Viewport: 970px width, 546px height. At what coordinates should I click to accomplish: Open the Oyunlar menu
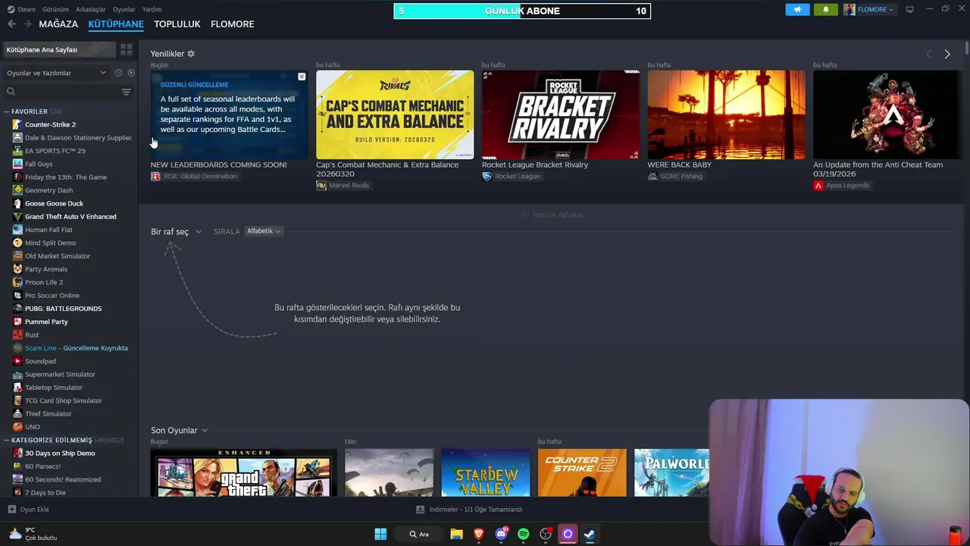124,9
